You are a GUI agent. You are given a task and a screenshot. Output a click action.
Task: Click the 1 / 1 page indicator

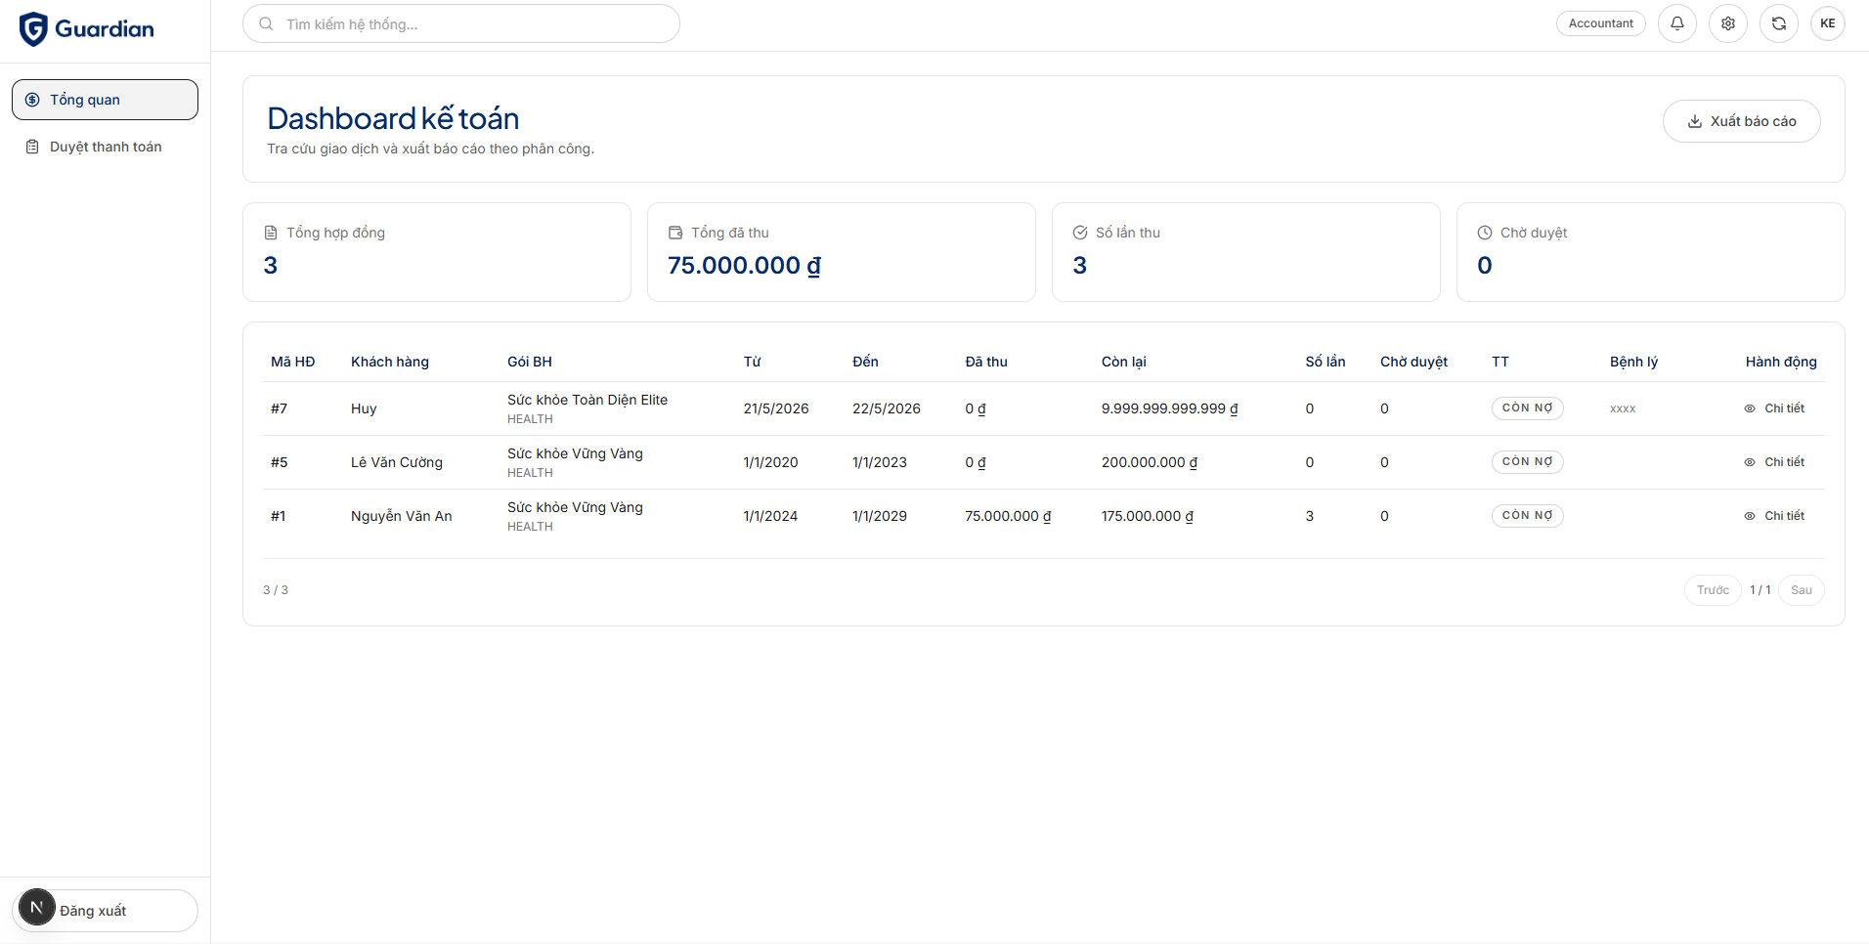coord(1760,590)
